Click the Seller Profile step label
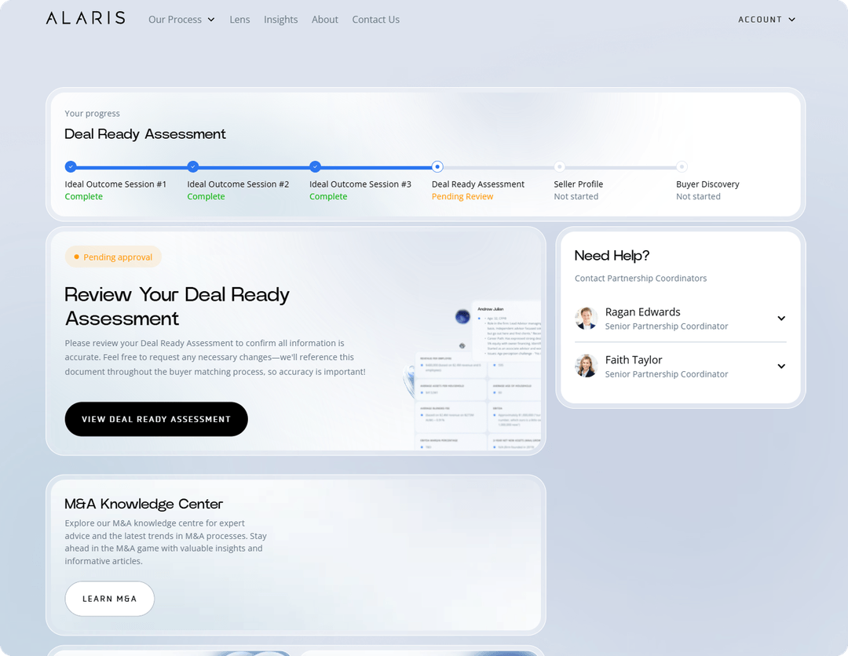Screen dimensions: 848x656 pyautogui.click(x=578, y=184)
